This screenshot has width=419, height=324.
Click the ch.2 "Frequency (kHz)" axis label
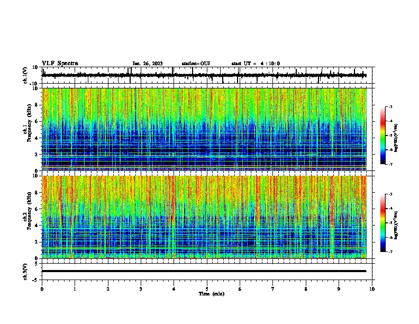29,211
